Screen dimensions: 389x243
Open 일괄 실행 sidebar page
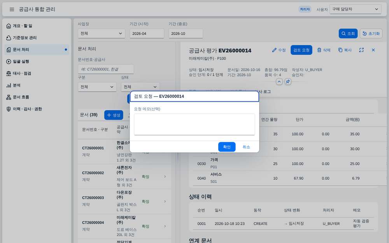pyautogui.click(x=37, y=61)
